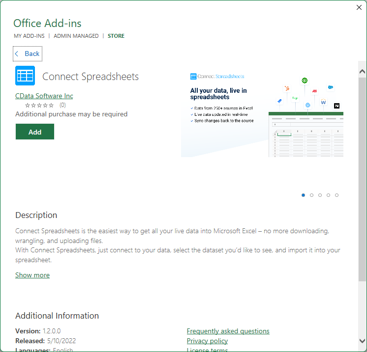Select the third carousel dot indicator
The image size is (367, 352).
click(320, 195)
